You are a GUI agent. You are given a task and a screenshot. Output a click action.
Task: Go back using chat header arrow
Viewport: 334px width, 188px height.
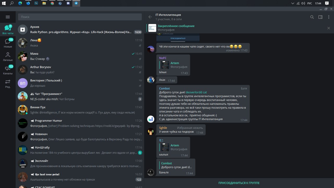[150, 17]
